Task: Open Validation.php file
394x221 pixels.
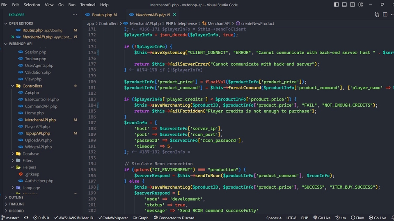Action: pyautogui.click(x=38, y=72)
